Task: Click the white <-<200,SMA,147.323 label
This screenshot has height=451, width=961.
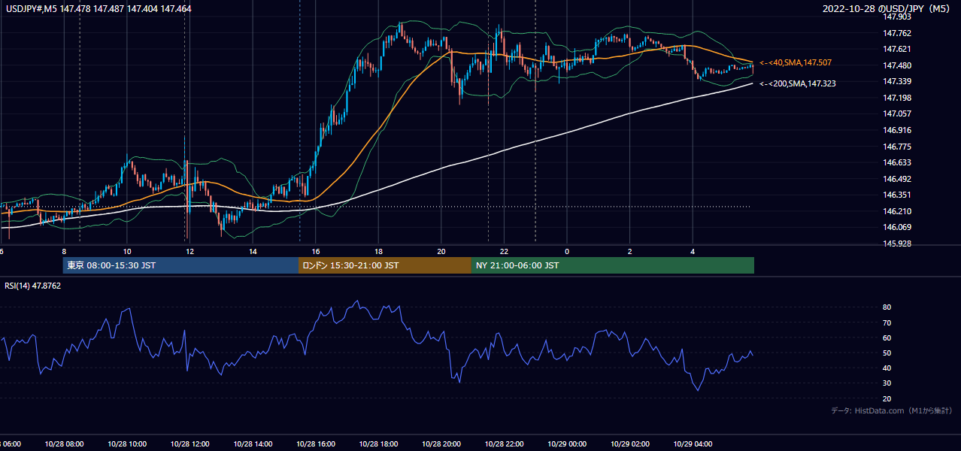Action: (x=798, y=83)
